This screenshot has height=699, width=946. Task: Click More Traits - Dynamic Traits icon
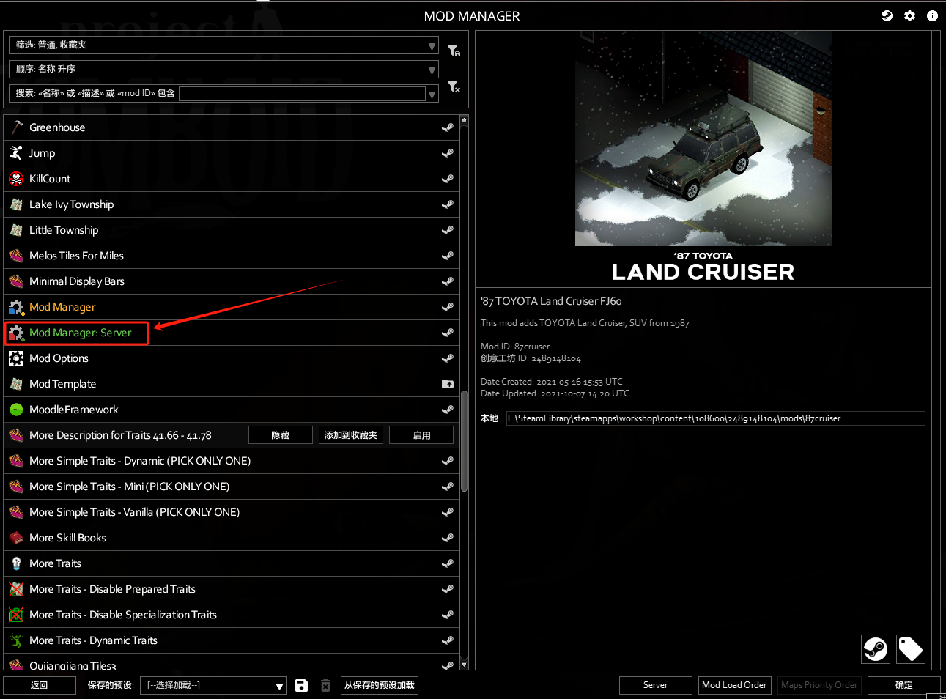point(16,640)
